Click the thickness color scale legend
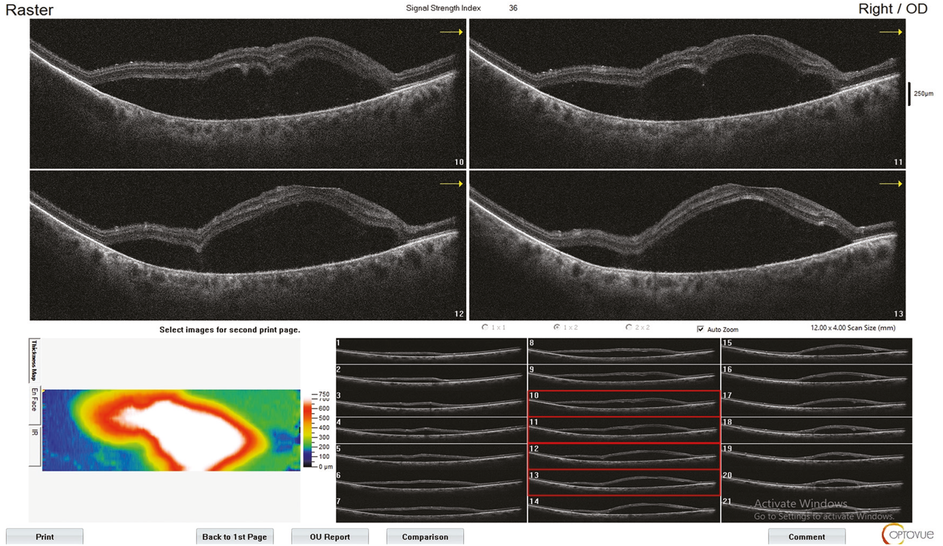The height and width of the screenshot is (546, 943). (318, 430)
